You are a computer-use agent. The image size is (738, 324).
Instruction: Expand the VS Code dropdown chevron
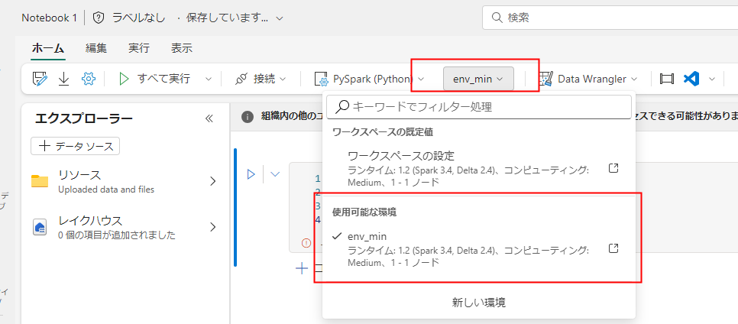tap(712, 79)
